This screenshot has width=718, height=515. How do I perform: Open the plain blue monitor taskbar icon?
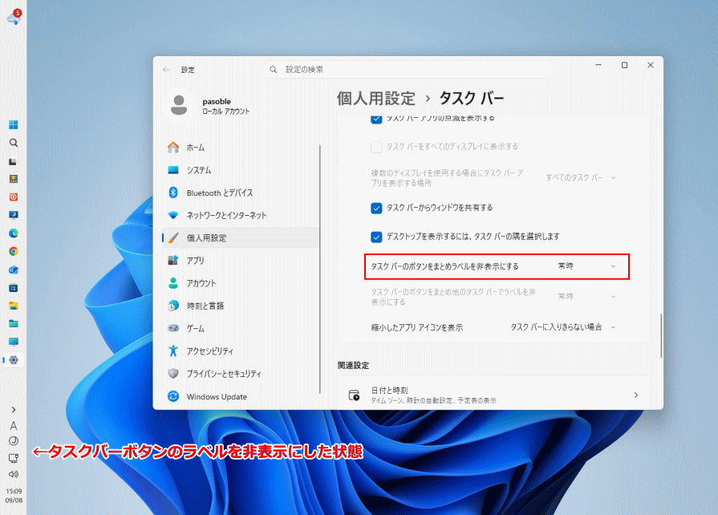coord(14,342)
